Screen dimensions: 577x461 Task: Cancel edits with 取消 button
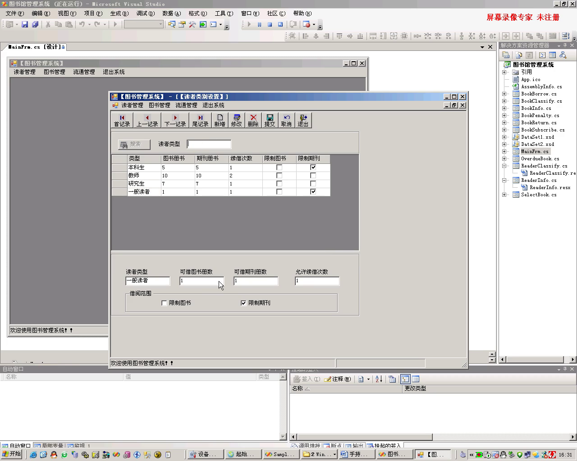286,120
